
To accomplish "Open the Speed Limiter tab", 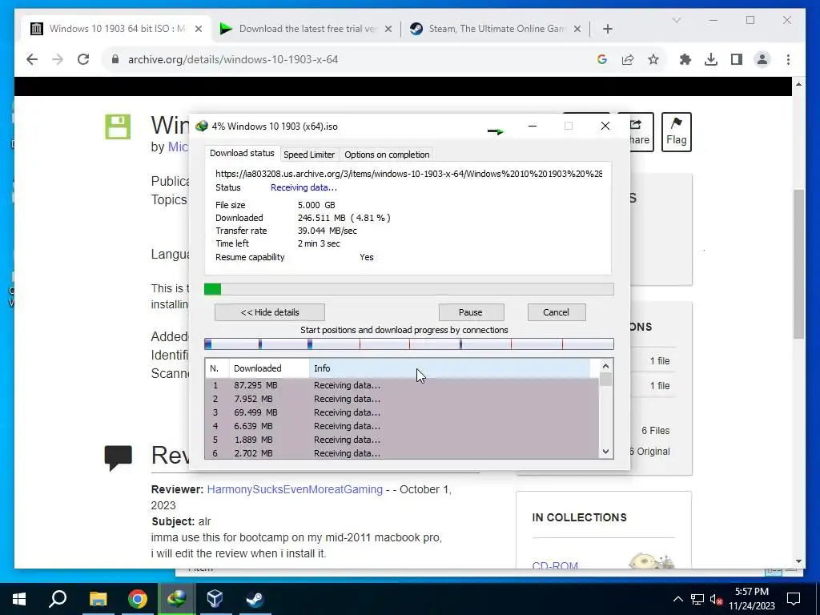I will [308, 155].
